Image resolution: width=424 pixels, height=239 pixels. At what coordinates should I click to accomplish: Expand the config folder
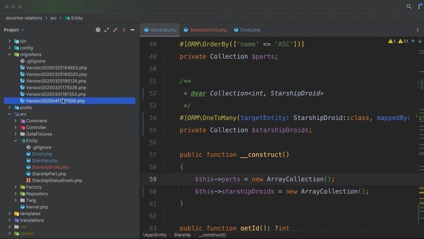pyautogui.click(x=10, y=48)
